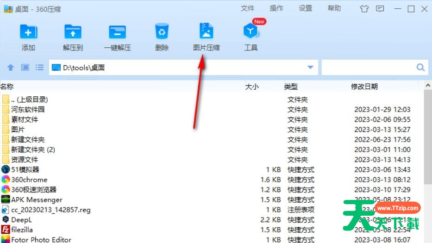Image resolution: width=432 pixels, height=243 pixels.
Task: Click the skin (shirt) icon in title bar
Action: (x=364, y=9)
